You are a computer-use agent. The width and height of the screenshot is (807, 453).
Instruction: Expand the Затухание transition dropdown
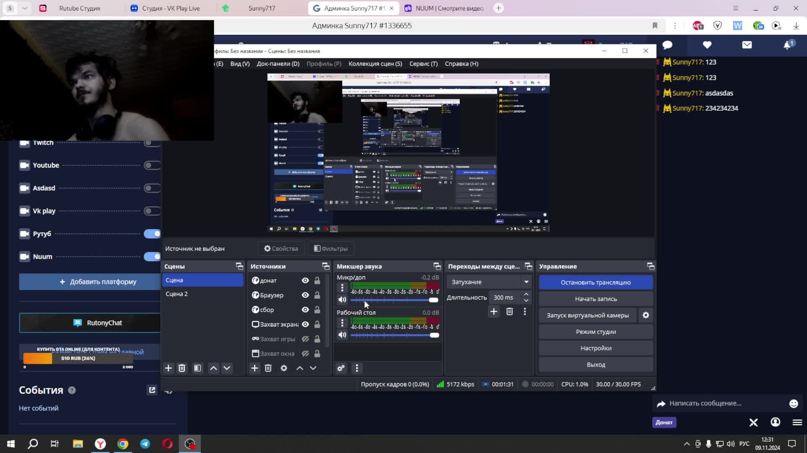click(x=526, y=282)
